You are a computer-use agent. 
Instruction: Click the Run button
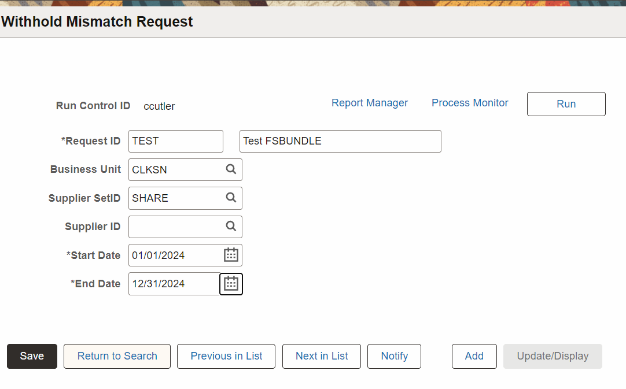coord(566,104)
